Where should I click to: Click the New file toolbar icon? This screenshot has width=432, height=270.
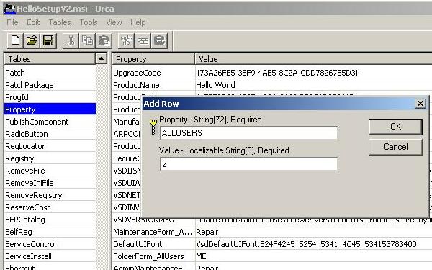click(15, 41)
